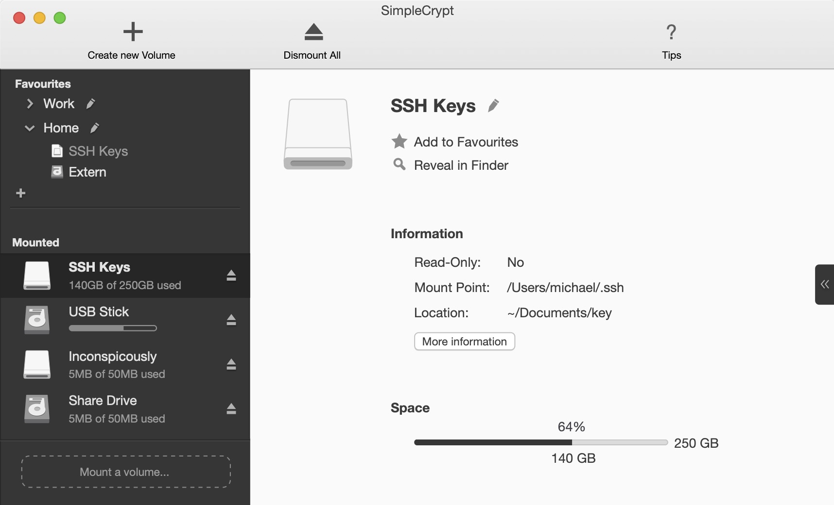Edit the Work favourites group name
Viewport: 834px width, 505px height.
pos(90,104)
